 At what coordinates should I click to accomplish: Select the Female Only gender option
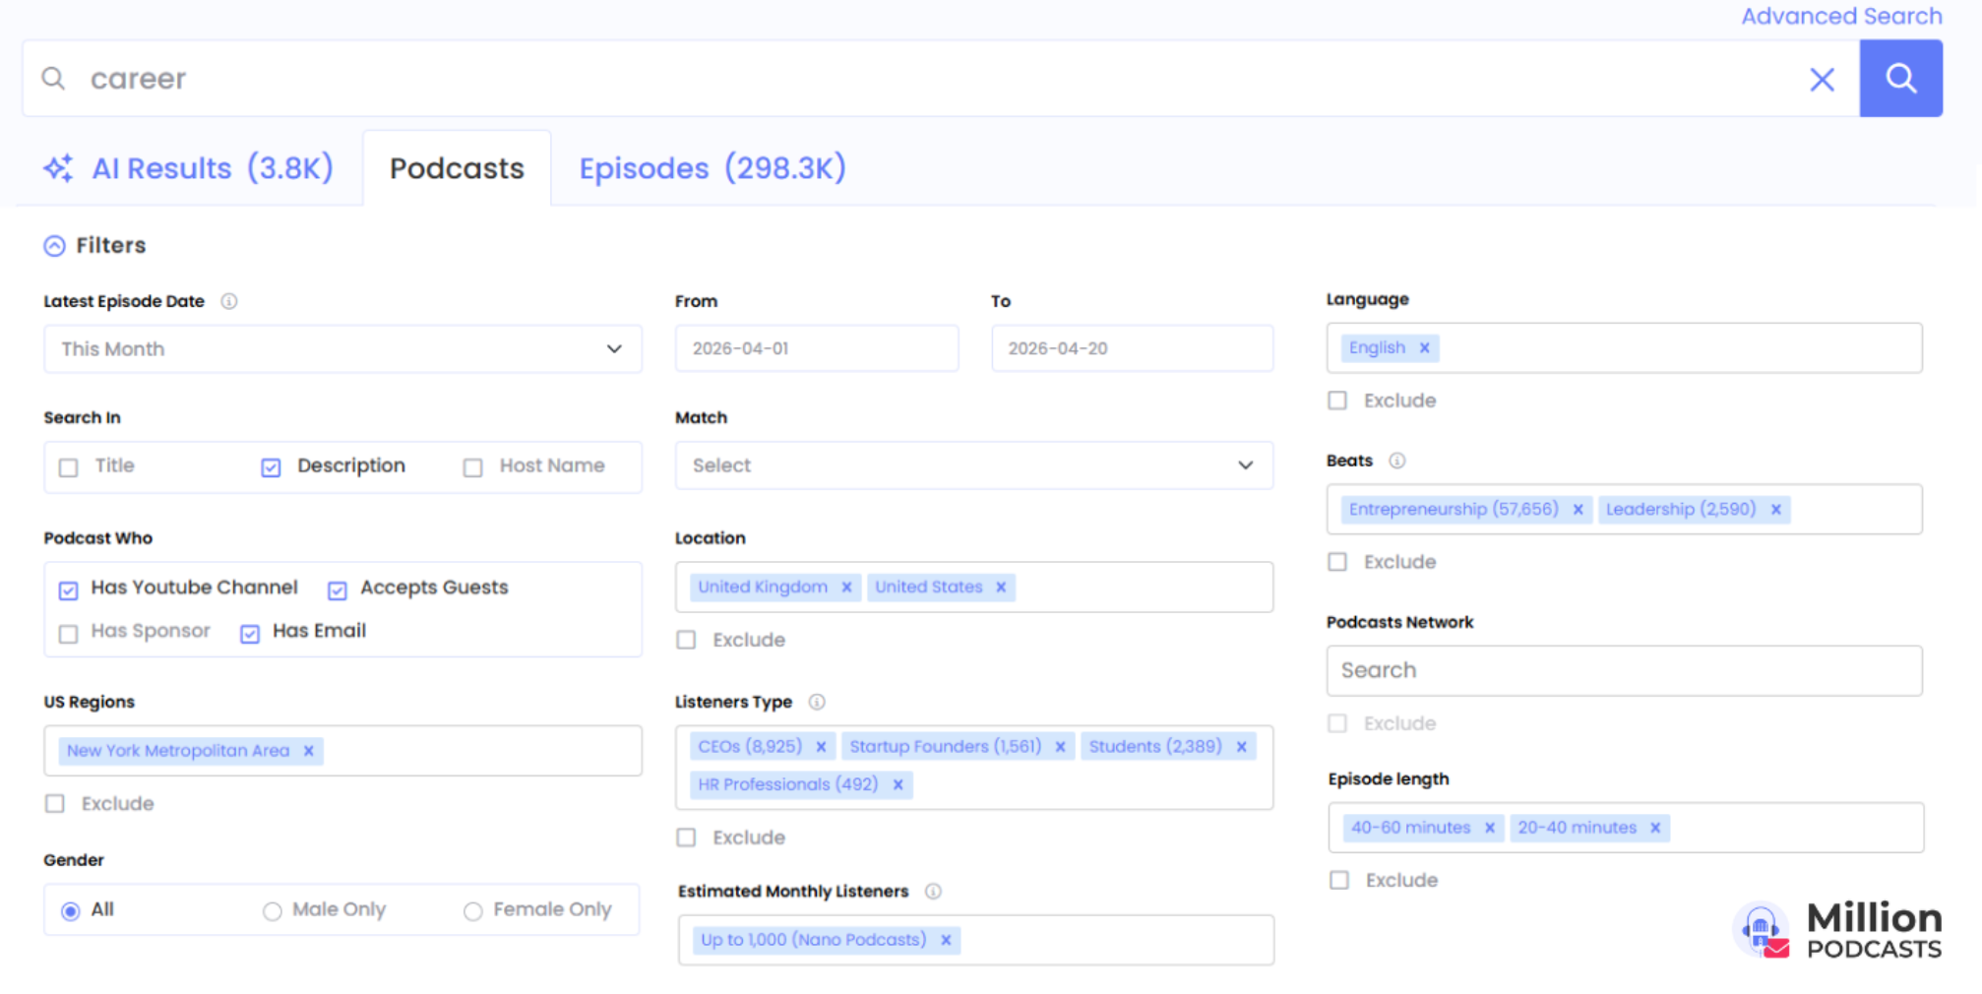(473, 911)
